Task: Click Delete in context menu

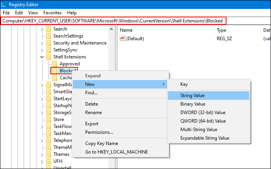Action: click(120, 104)
